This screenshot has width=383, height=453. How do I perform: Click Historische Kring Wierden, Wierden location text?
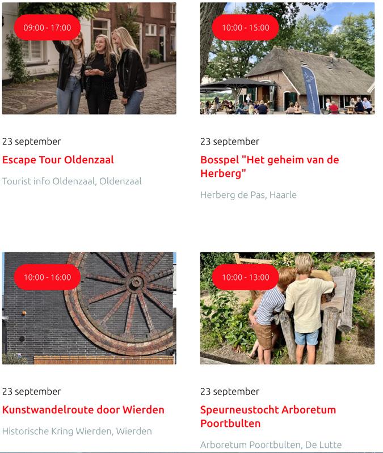point(77,431)
